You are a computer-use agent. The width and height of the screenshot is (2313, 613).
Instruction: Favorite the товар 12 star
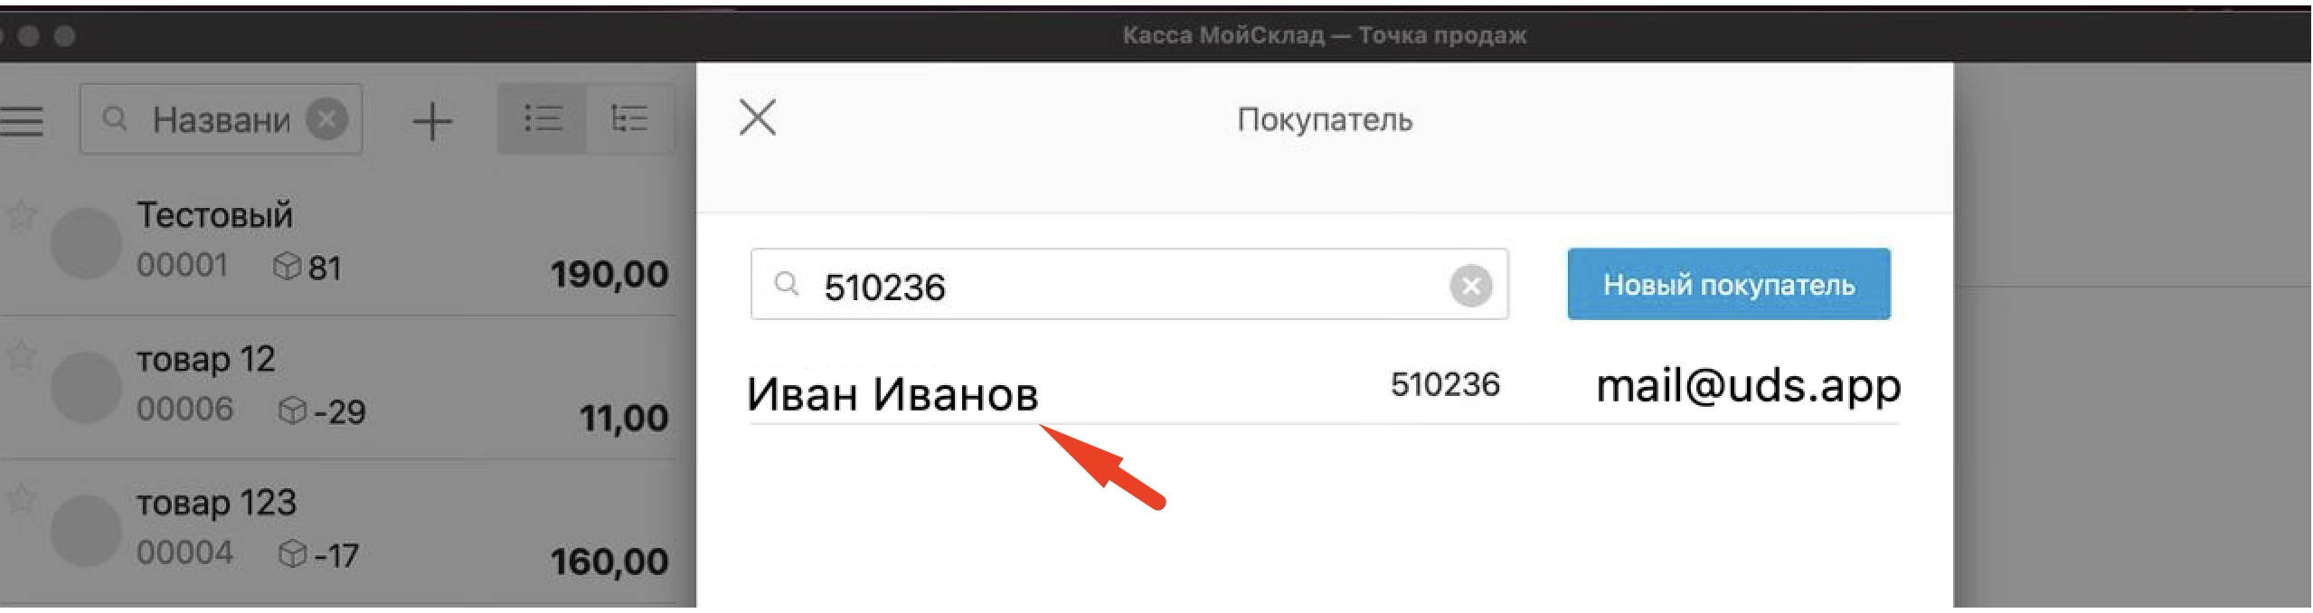coord(21,355)
